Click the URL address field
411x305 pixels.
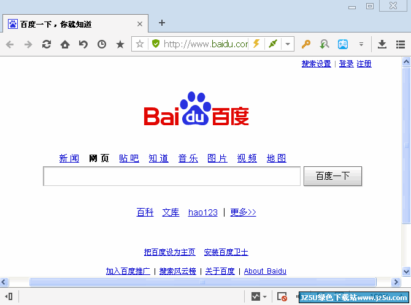tap(205, 44)
